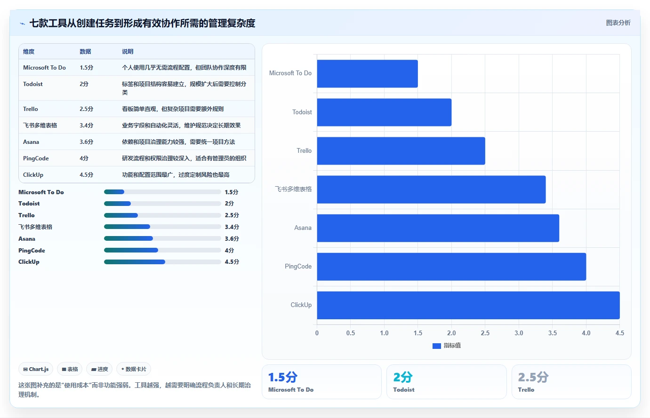Screen dimensions: 650x418
Task: Click 飞书多维表格 cell in table
Action: (x=40, y=126)
